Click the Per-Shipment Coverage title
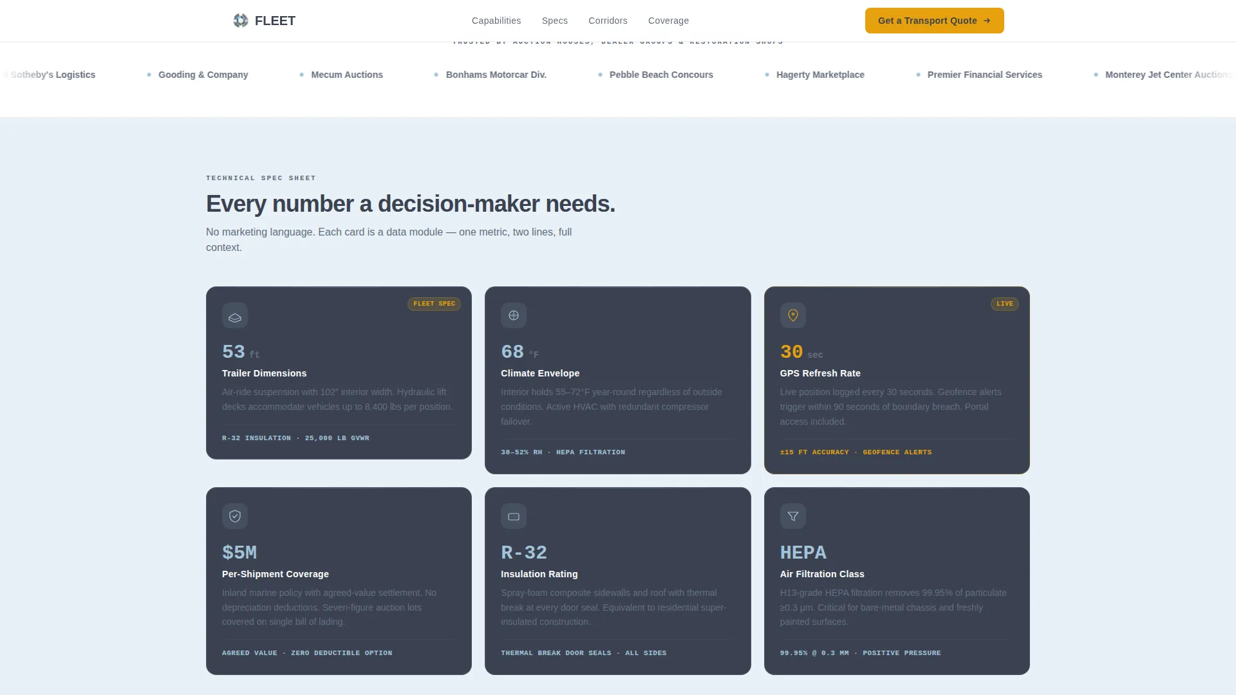The image size is (1236, 695). click(x=276, y=574)
